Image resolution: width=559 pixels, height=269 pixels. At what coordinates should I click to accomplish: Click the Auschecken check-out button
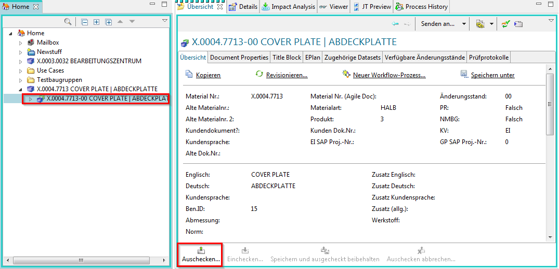[x=200, y=254]
